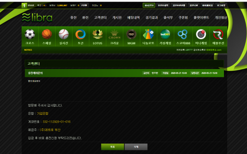Click the gray 삭제 button

pos(136,147)
